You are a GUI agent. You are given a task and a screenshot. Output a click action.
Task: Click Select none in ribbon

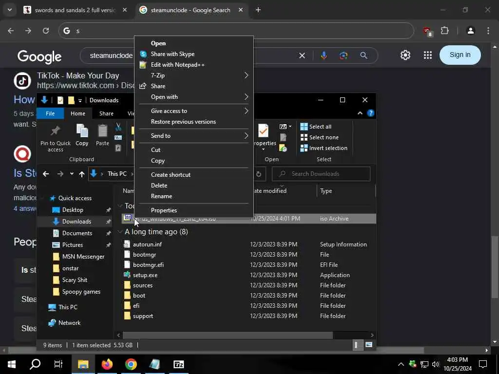click(x=320, y=137)
